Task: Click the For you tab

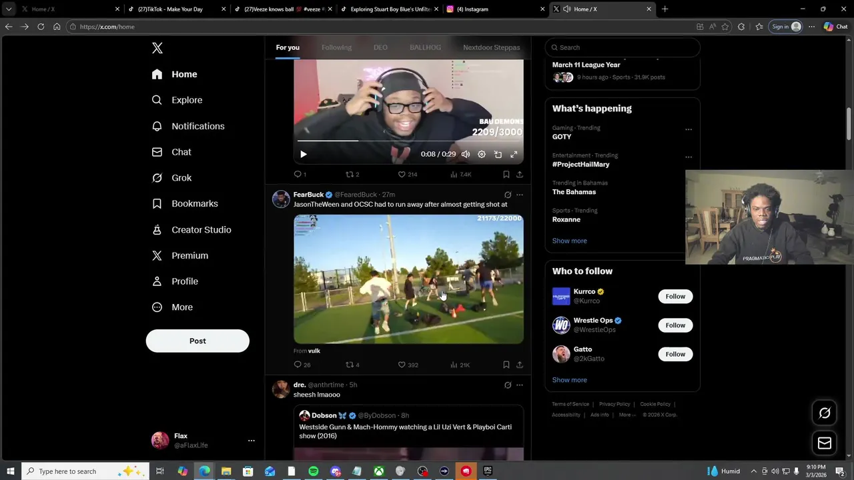Action: [x=288, y=47]
